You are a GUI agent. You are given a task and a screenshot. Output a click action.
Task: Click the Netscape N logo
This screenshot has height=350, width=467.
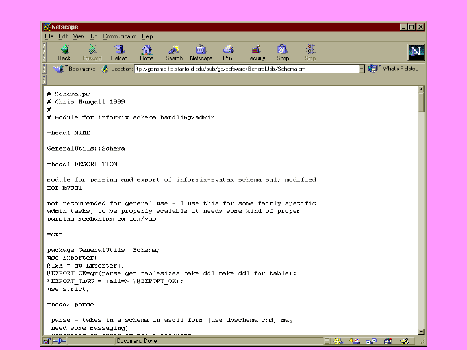click(416, 53)
